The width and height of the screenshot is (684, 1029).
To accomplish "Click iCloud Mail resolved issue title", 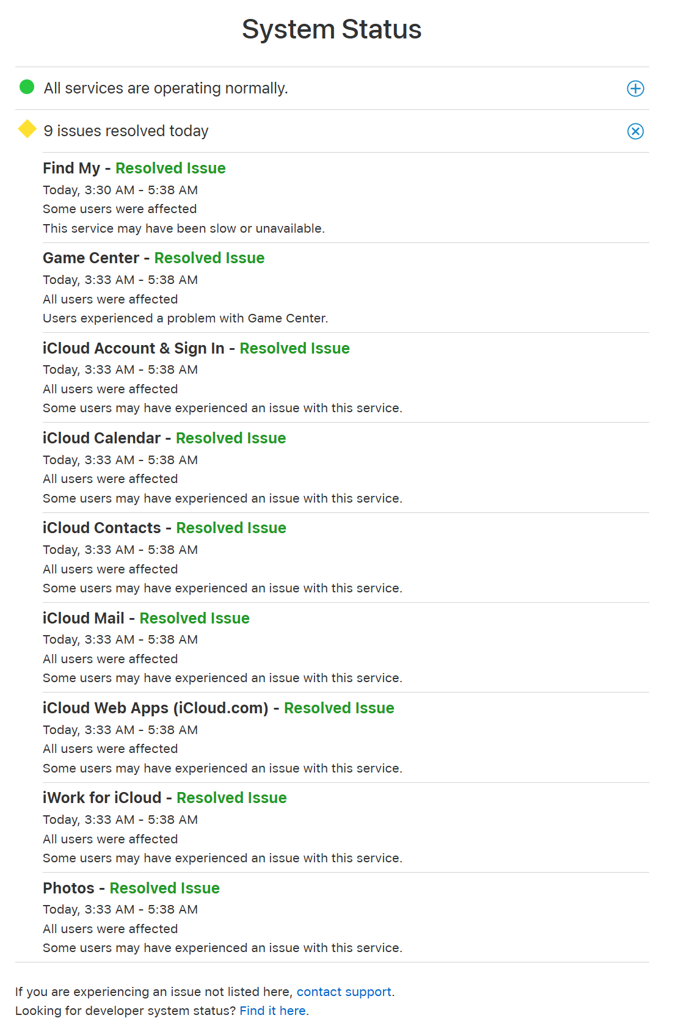I will coord(146,618).
